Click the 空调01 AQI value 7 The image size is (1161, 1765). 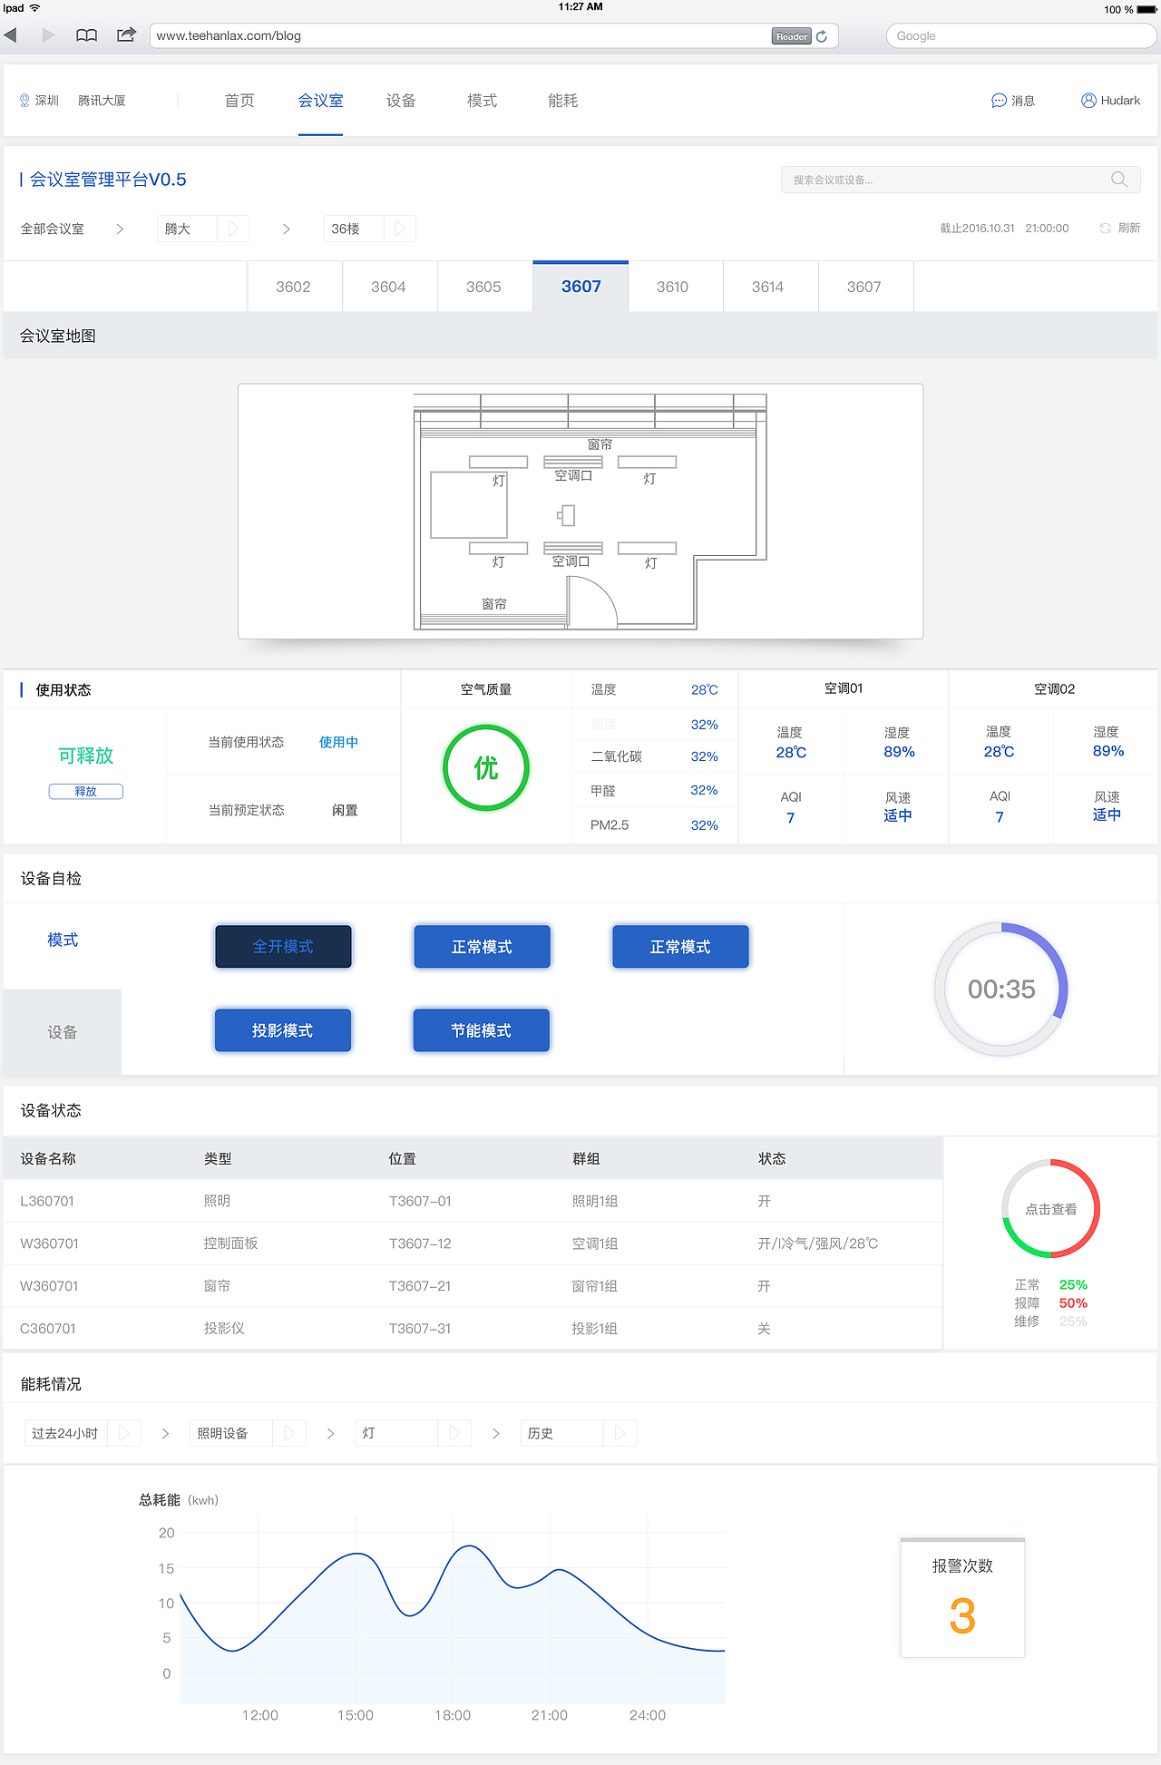pyautogui.click(x=791, y=818)
